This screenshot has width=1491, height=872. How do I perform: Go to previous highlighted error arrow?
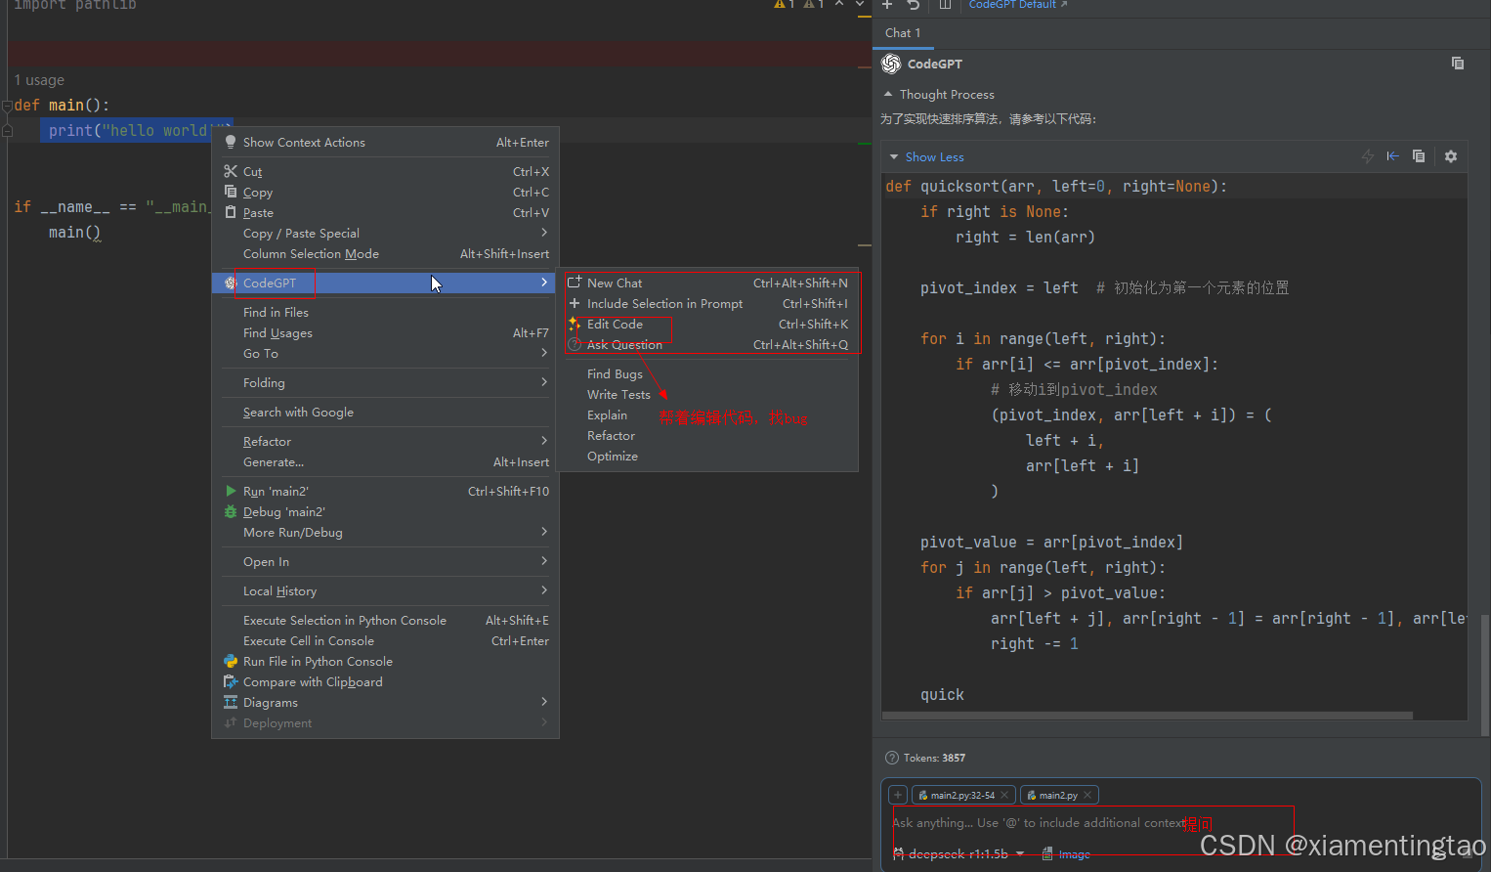point(839,4)
